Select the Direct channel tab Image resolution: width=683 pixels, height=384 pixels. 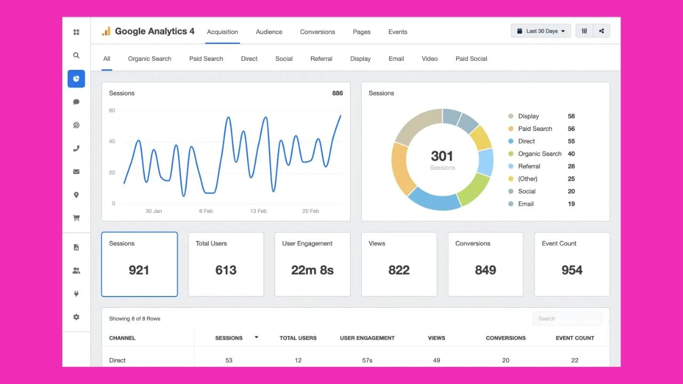point(249,59)
